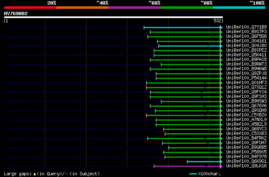Select label UniRef100_C5YBZ0
Screen dimensions: 269x177
[246, 115]
